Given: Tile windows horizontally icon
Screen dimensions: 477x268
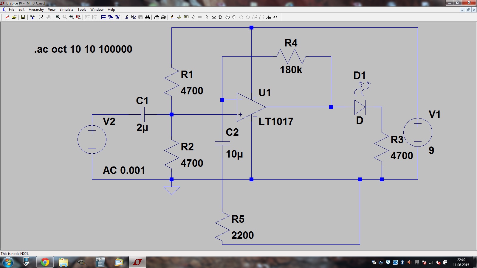Looking at the screenshot, I should click(x=104, y=17).
